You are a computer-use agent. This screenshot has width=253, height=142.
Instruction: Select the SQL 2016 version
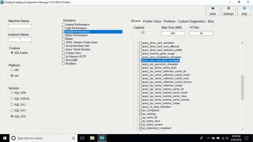pos(12,116)
